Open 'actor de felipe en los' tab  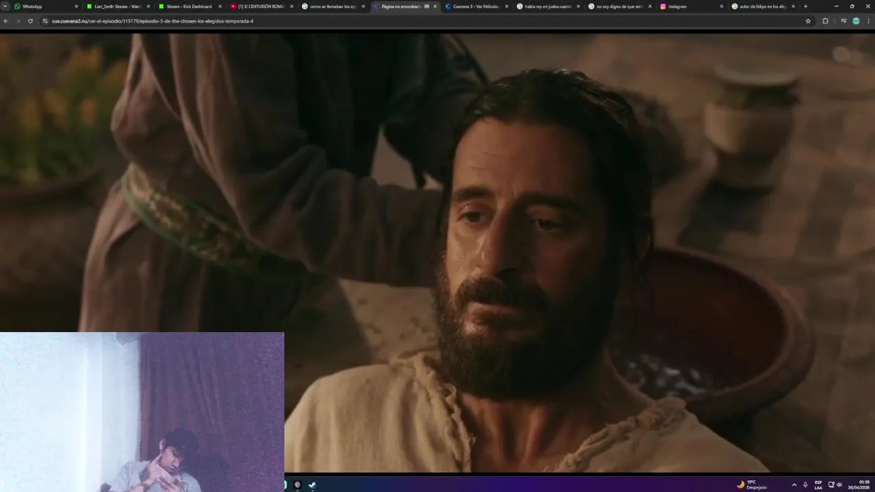(x=763, y=6)
